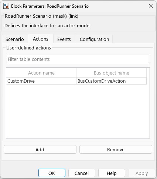The height and width of the screenshot is (179, 157).
Task: Open the Events tab
Action: point(64,39)
